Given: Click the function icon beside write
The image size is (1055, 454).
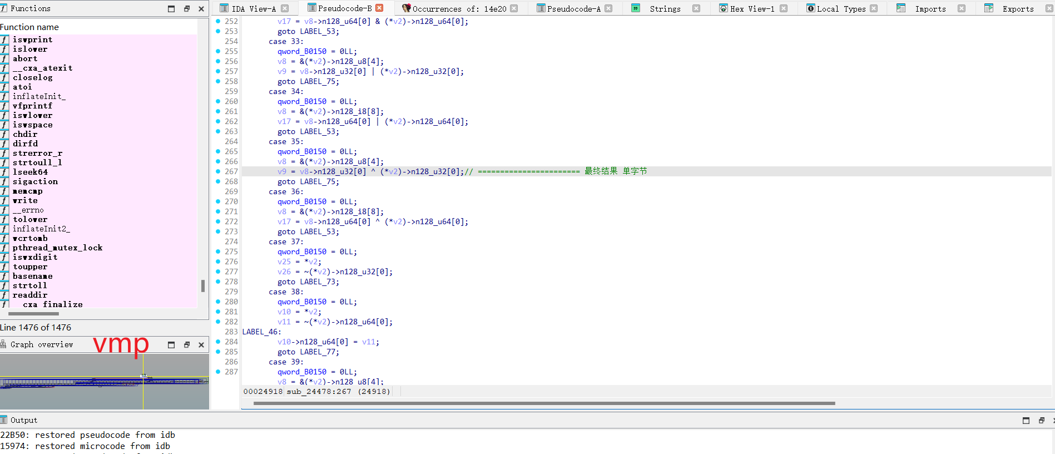Looking at the screenshot, I should pos(4,200).
